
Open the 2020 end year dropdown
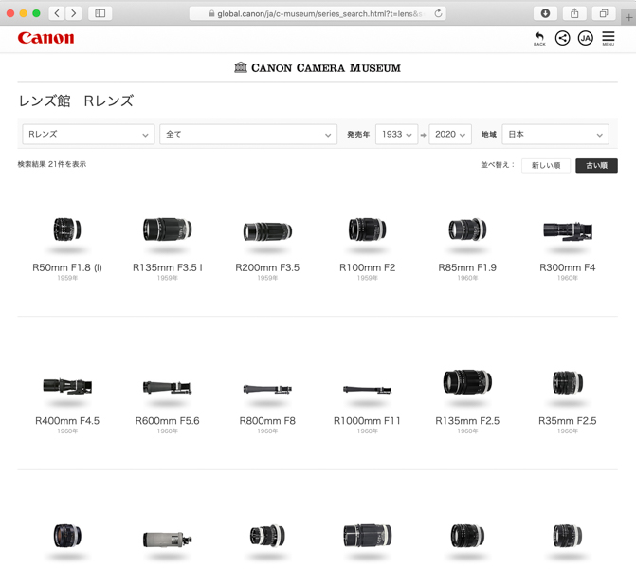450,134
